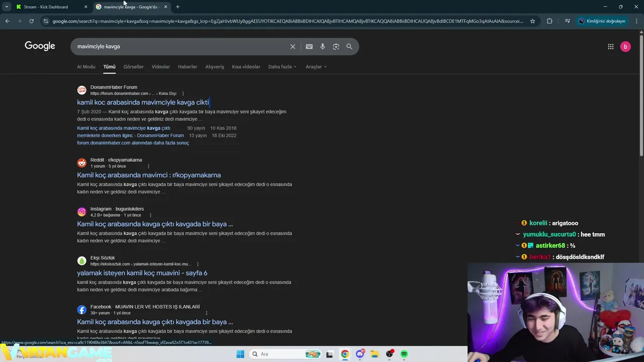This screenshot has height=362, width=644.
Task: Open 'Kamil koç arabasında mavimci : r/kopyamakarna' link
Action: (149, 175)
